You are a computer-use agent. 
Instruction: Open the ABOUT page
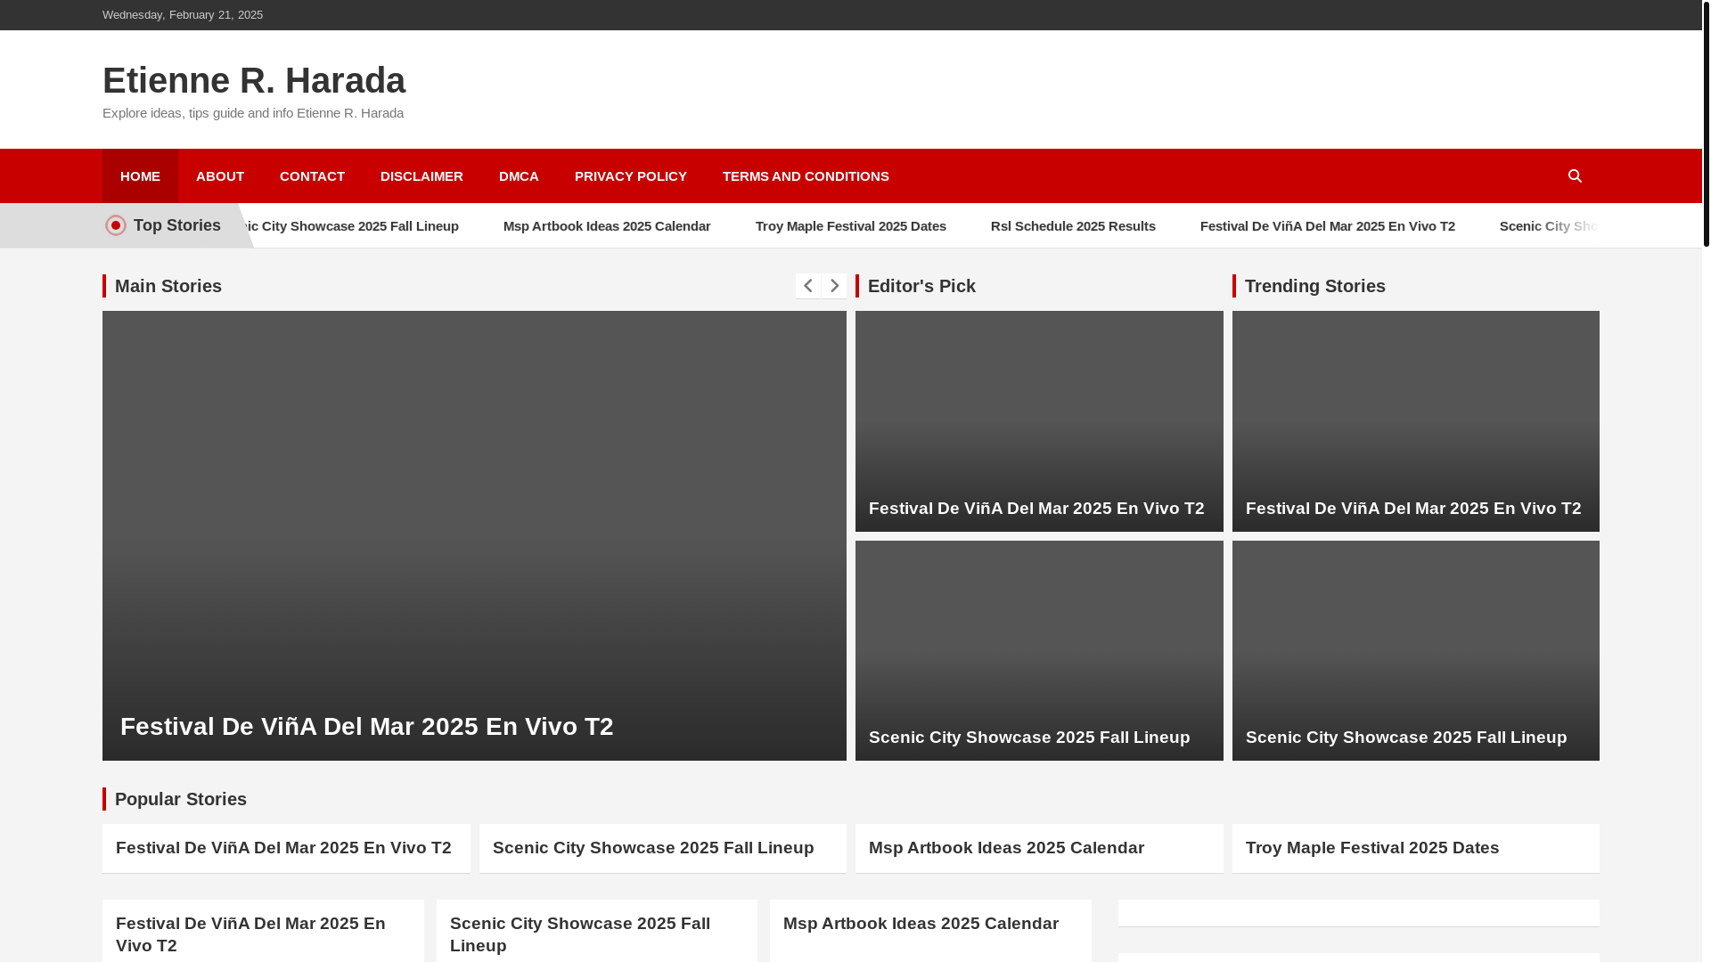pyautogui.click(x=220, y=176)
